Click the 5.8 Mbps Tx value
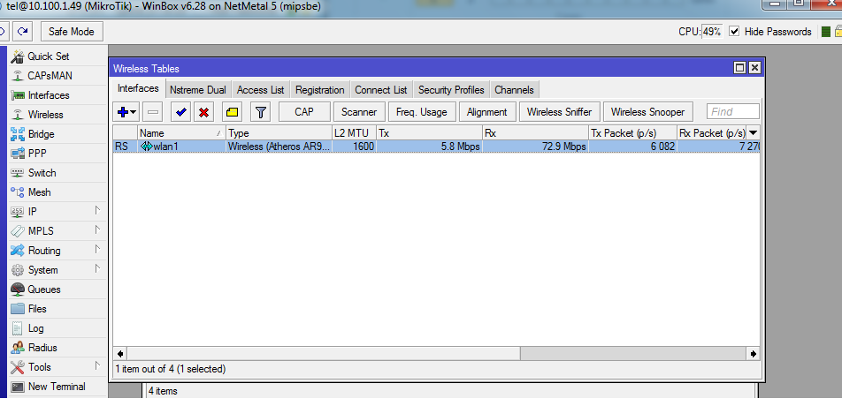Viewport: 842px width, 406px height. click(460, 147)
